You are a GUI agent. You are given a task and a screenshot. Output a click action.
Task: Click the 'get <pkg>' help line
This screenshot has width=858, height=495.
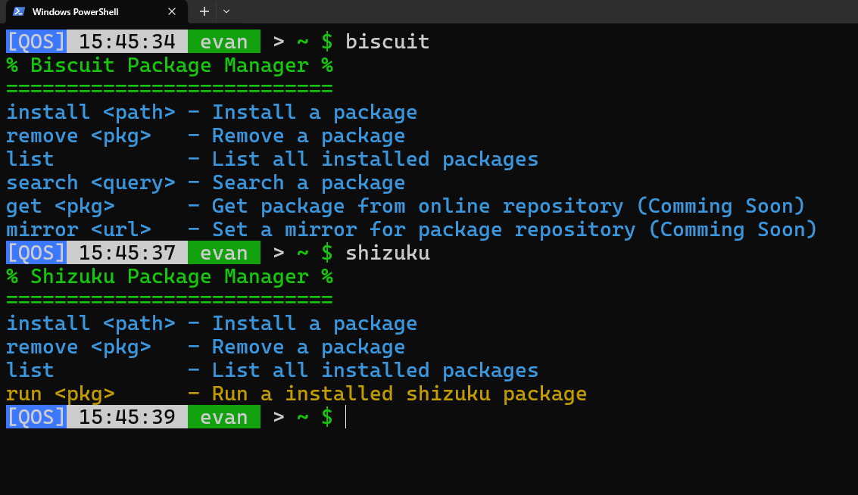405,206
